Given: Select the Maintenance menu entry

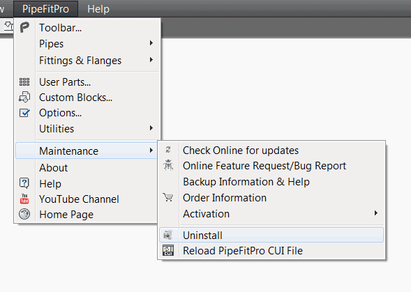Looking at the screenshot, I should [87, 151].
